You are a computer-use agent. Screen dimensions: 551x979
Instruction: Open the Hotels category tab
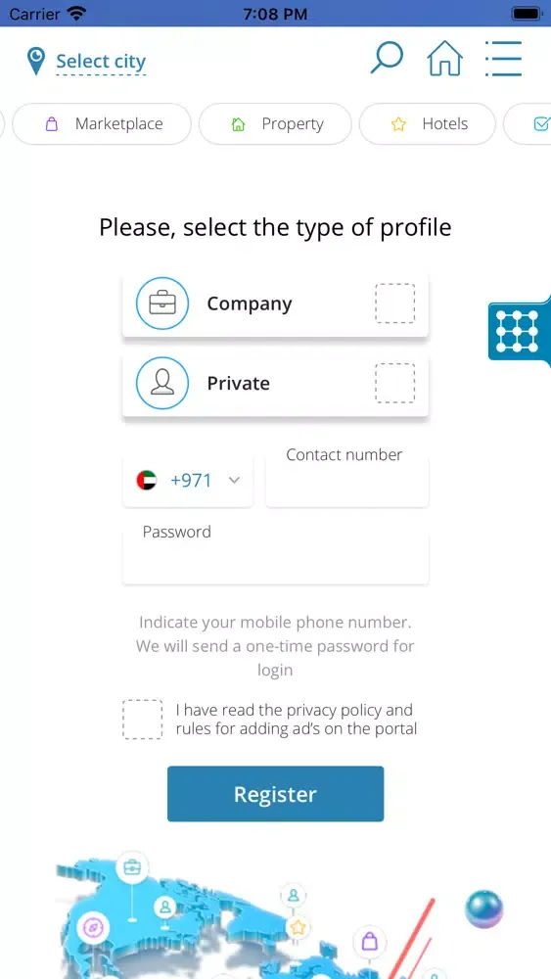428,123
